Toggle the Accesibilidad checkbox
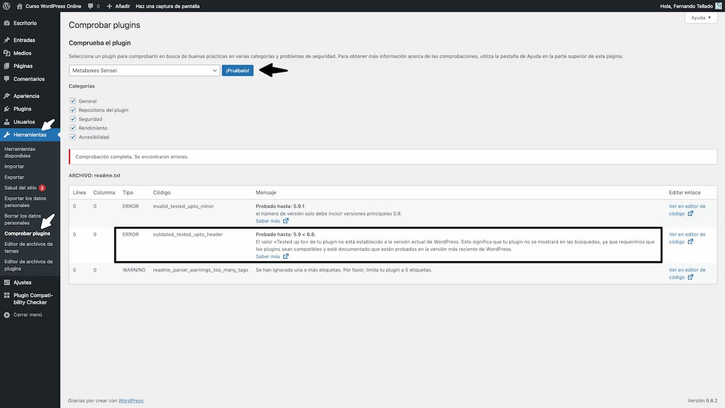Image resolution: width=725 pixels, height=408 pixels. point(72,137)
